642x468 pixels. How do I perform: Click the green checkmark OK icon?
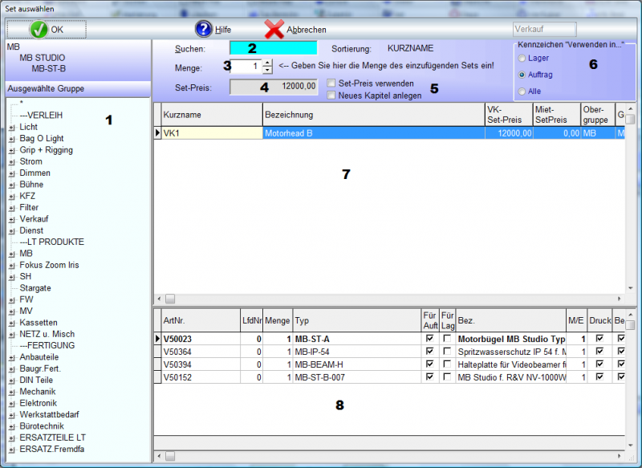(39, 30)
